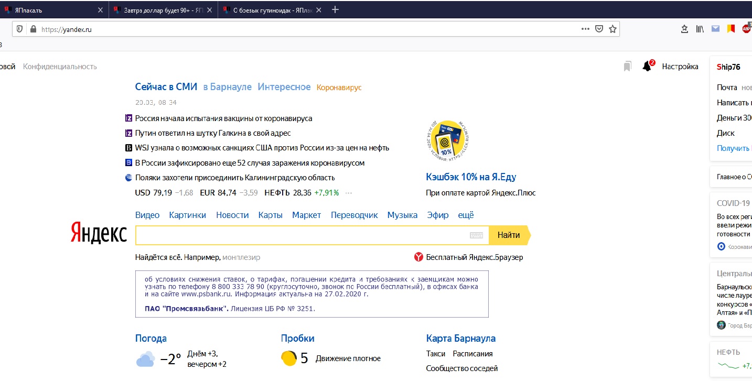
Task: Open the Настройка settings dropdown
Action: 680,67
